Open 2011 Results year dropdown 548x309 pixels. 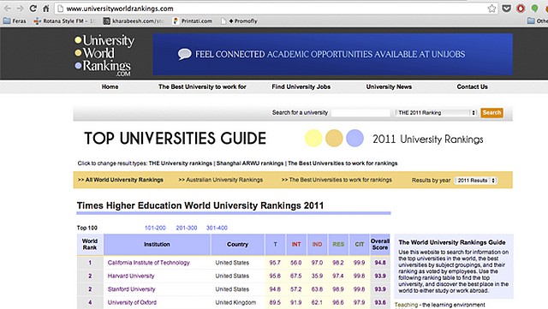pyautogui.click(x=476, y=181)
